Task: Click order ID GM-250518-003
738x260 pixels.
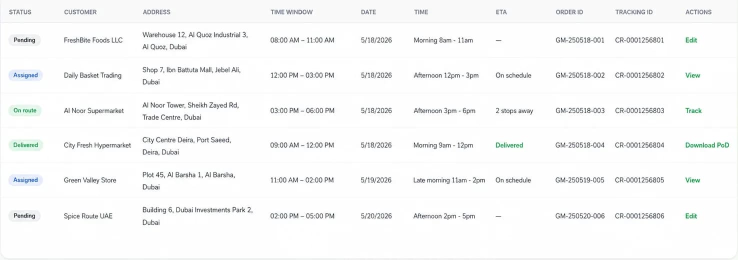Action: coord(580,110)
